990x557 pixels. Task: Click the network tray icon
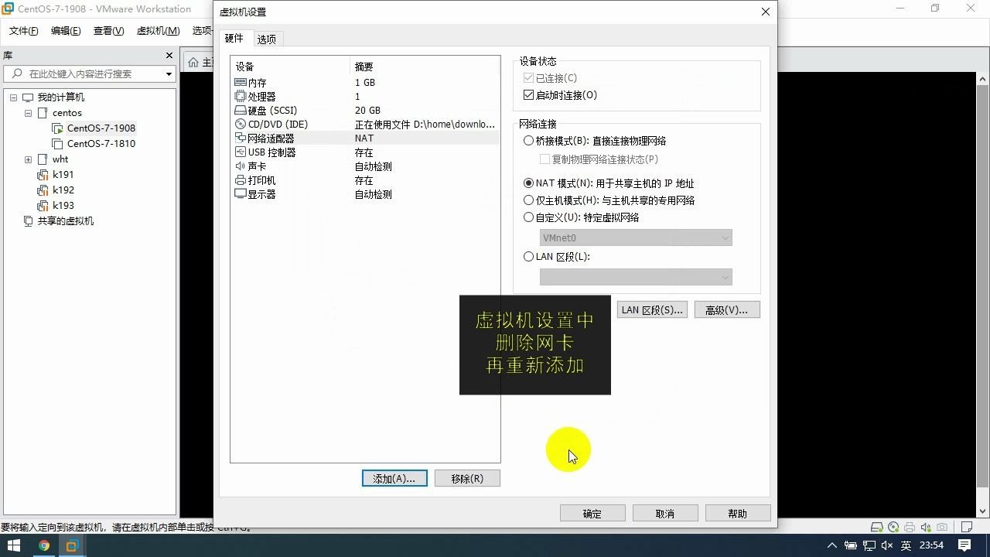coord(869,545)
